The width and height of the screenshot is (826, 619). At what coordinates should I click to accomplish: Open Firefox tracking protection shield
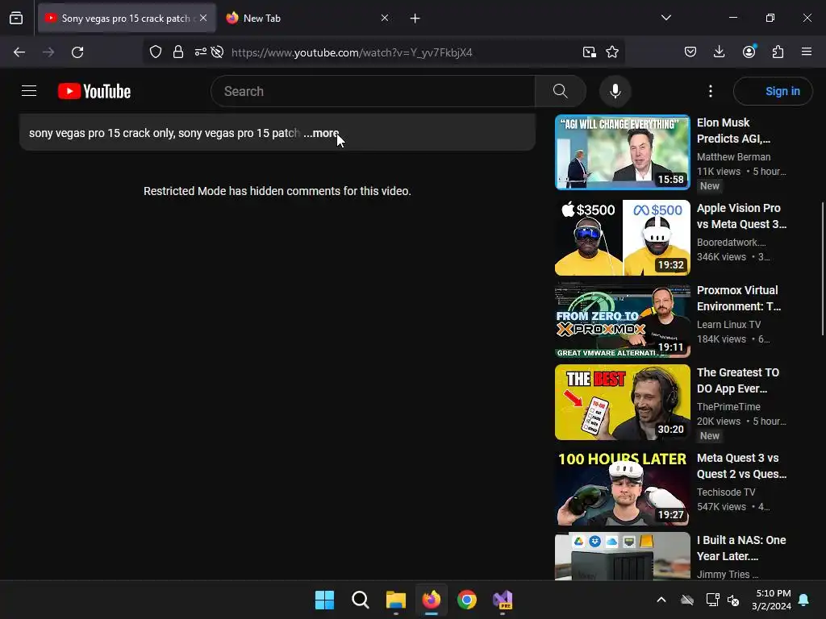(156, 52)
